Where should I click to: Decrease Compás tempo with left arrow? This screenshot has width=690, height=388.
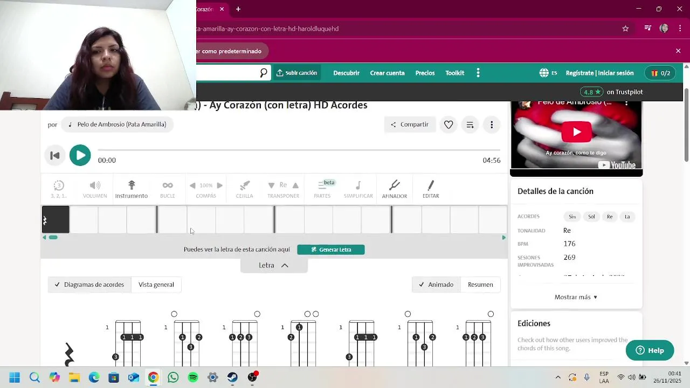pyautogui.click(x=192, y=185)
